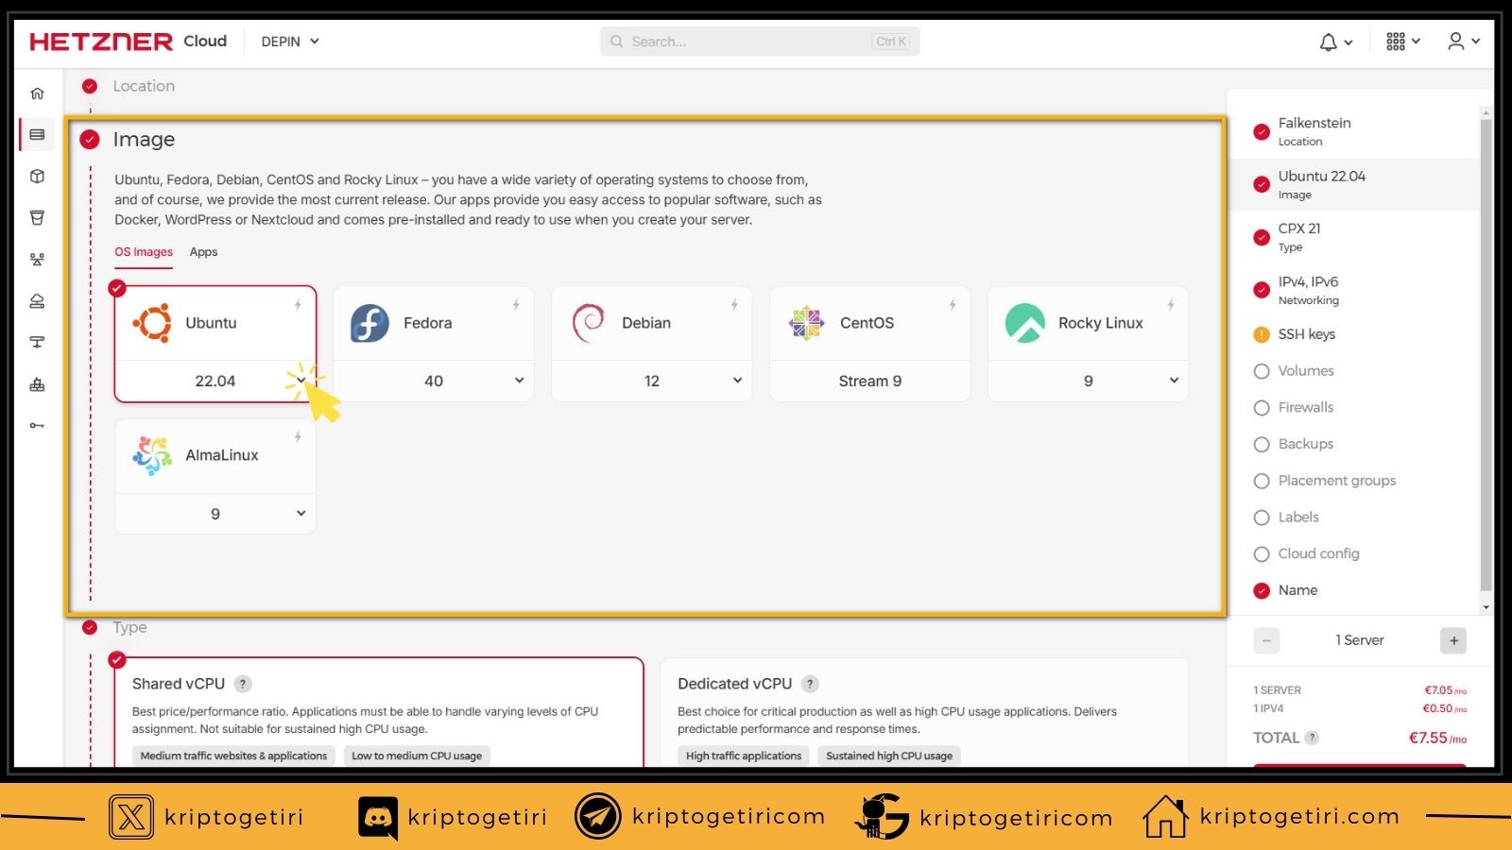Click the Rocky Linux logo
Screen dimensions: 1512x850
coord(1025,323)
